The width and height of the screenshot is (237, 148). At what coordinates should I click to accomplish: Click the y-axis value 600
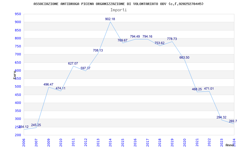coord(18,70)
